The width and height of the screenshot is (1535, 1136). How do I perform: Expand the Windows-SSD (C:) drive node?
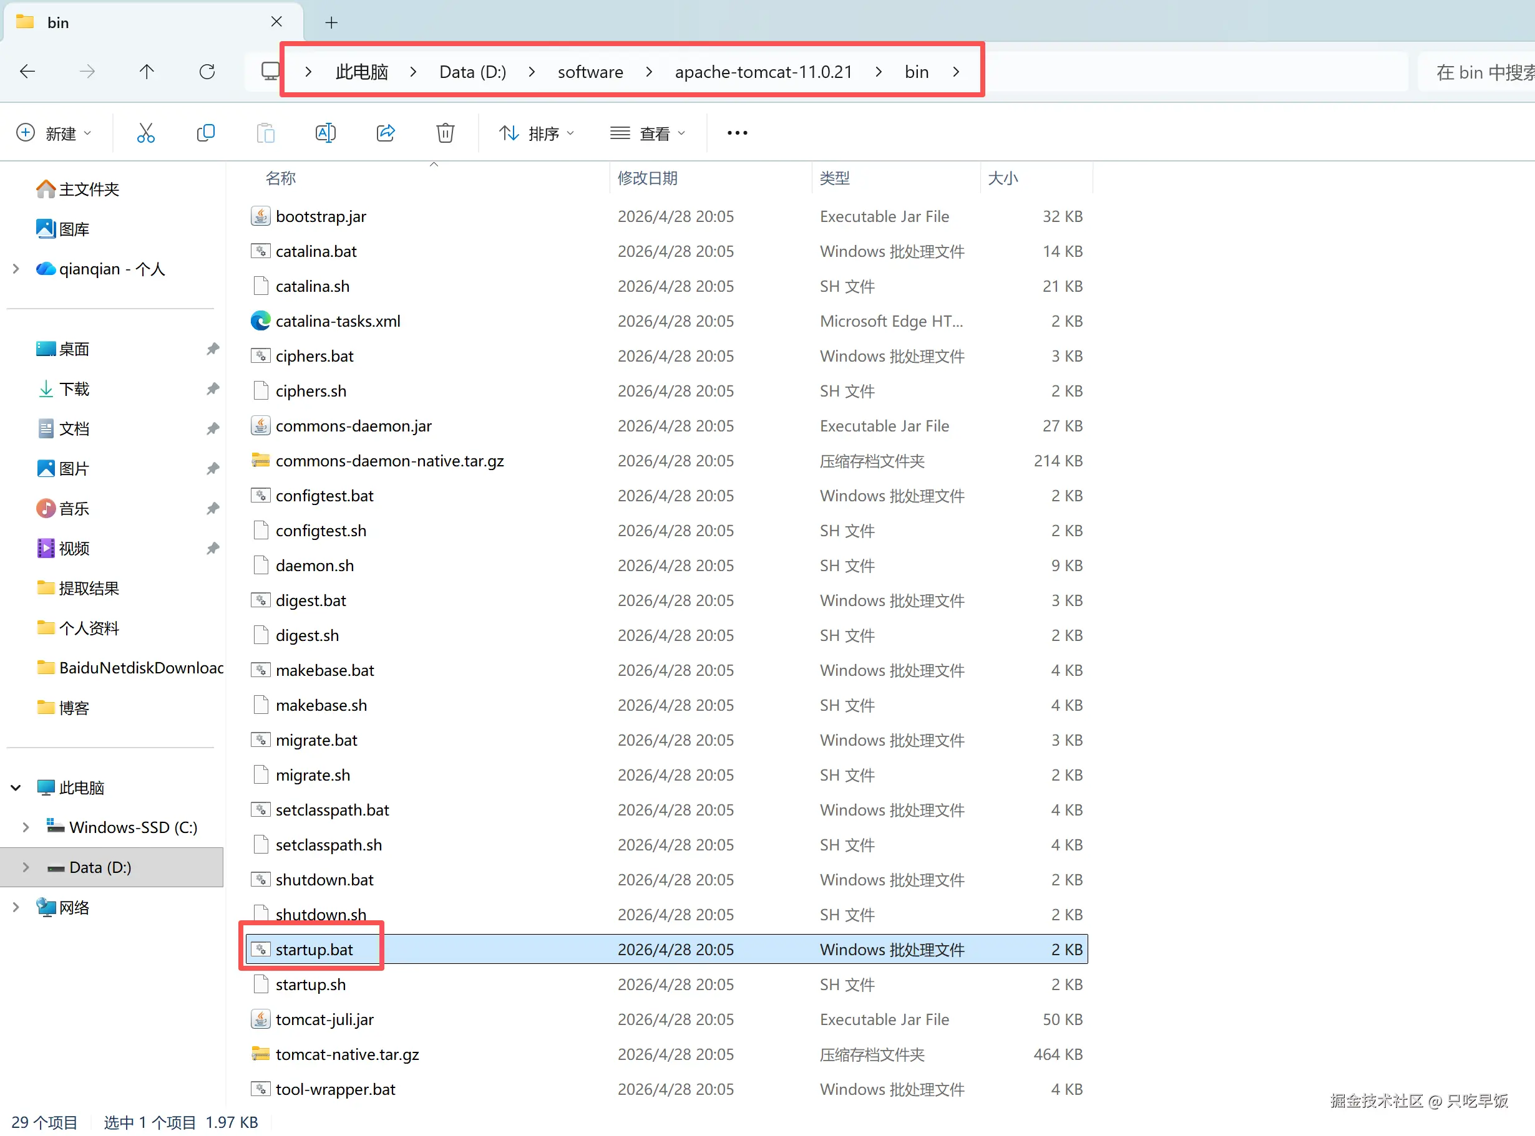[x=26, y=827]
